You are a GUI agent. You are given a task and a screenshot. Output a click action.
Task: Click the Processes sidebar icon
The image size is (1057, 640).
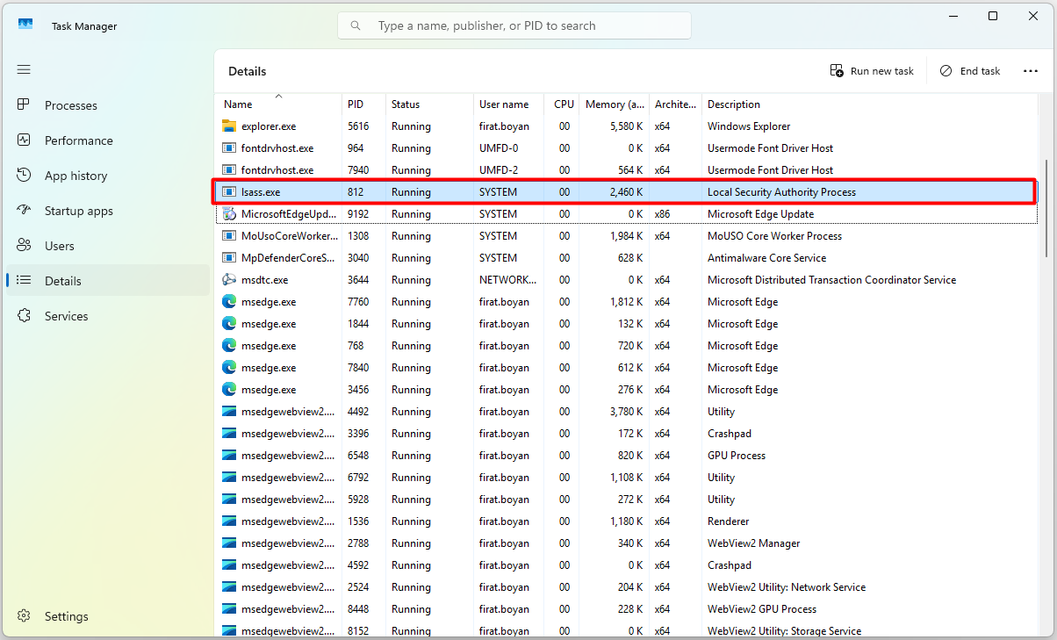[24, 104]
